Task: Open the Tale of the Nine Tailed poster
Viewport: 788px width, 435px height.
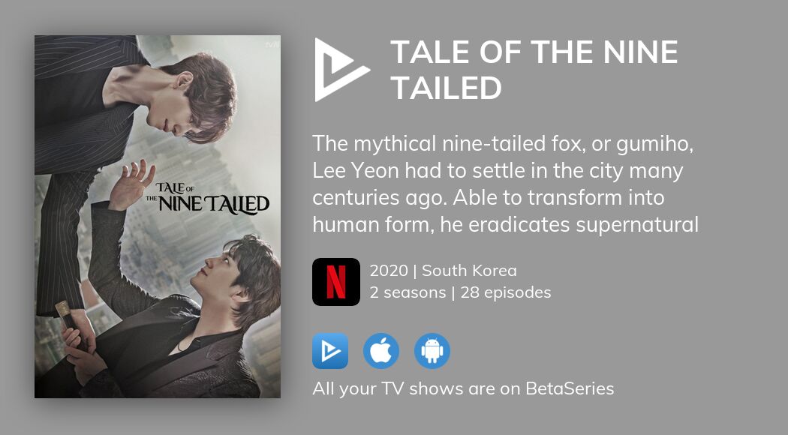Action: coord(158,217)
